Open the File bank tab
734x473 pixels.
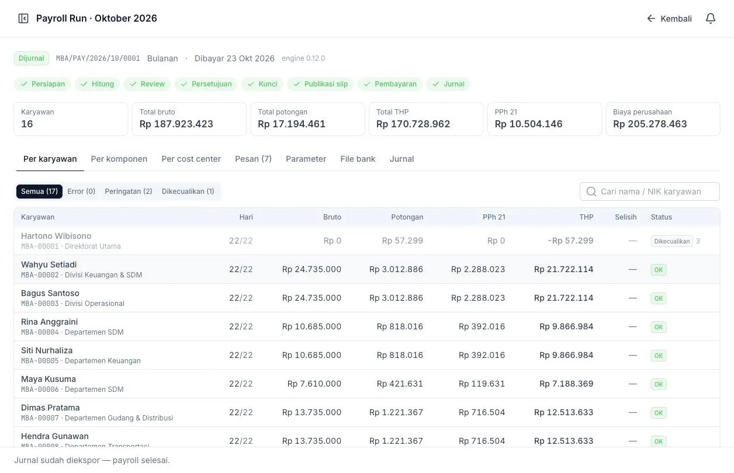(358, 159)
